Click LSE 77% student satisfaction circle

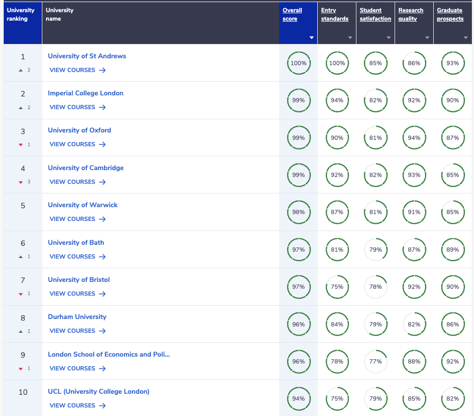(375, 361)
